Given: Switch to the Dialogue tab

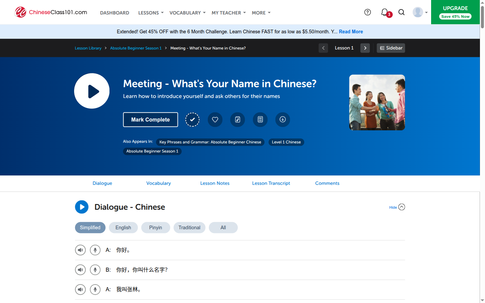Looking at the screenshot, I should tap(102, 183).
